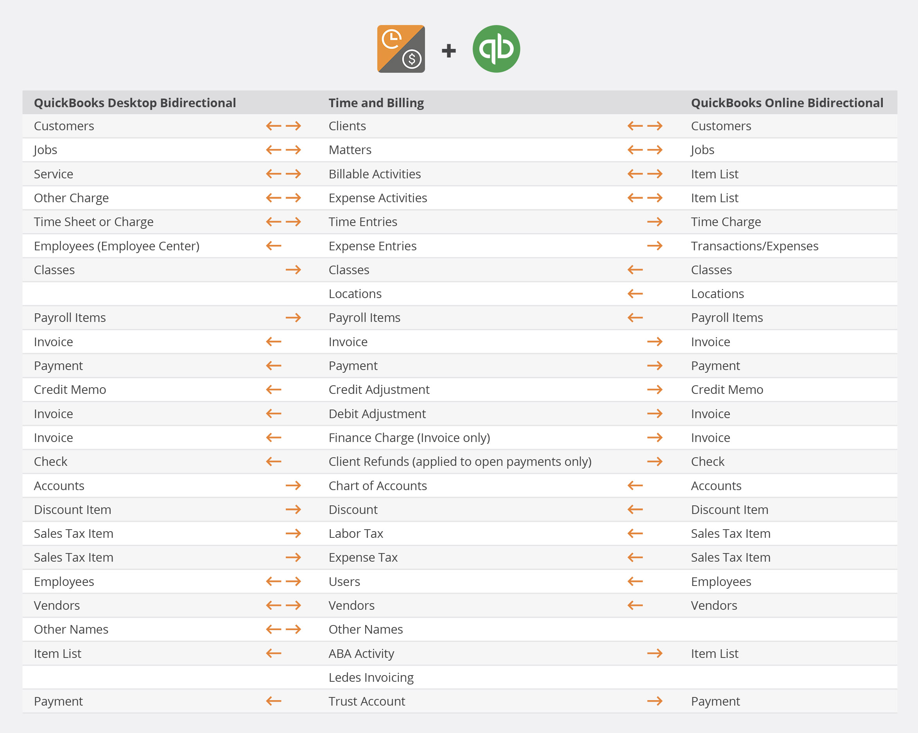
Task: Click the right arrow before Time Charge
Action: pyautogui.click(x=654, y=222)
